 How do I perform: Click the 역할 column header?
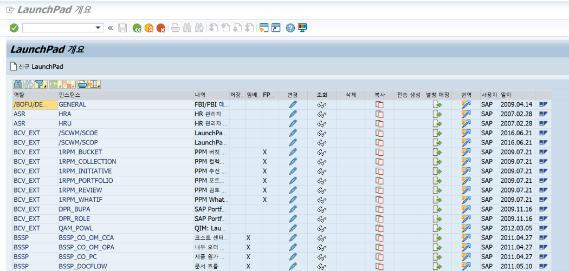click(35, 95)
